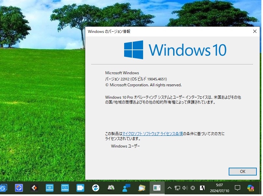Screen dimensions: 263x196
Task: Open the blue person with chat bubble app
Action: click(126, 188)
